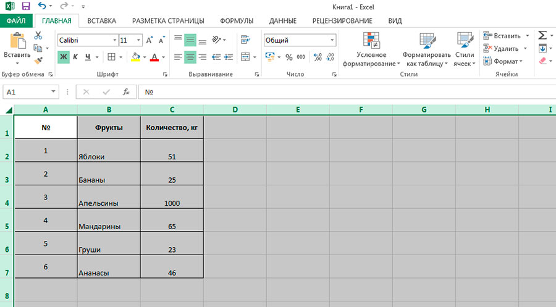
Task: Toggle Bold (Ж) formatting
Action: pos(63,57)
